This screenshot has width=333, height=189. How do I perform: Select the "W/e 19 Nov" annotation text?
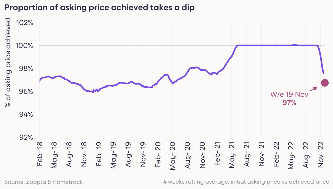(289, 94)
